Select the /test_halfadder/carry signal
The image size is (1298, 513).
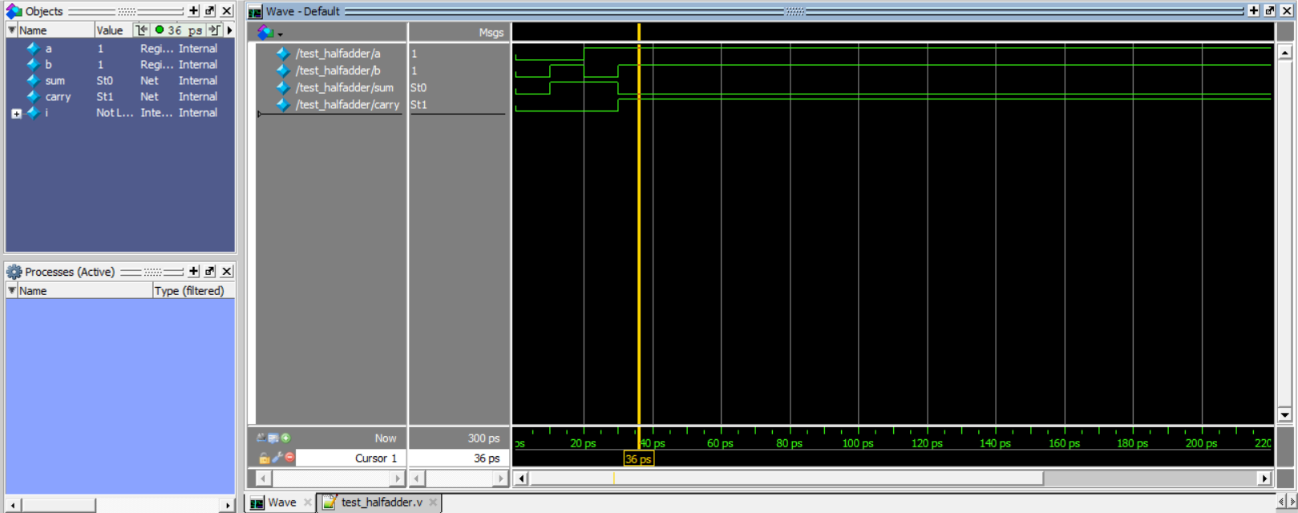346,105
